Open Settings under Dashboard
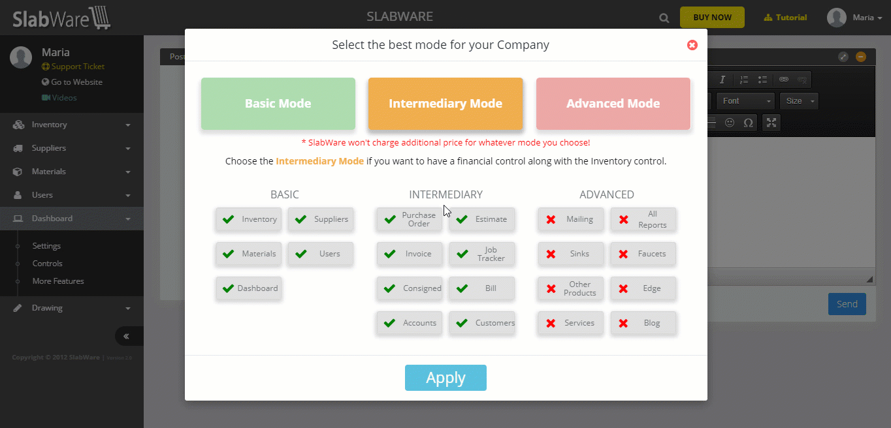 pyautogui.click(x=46, y=246)
